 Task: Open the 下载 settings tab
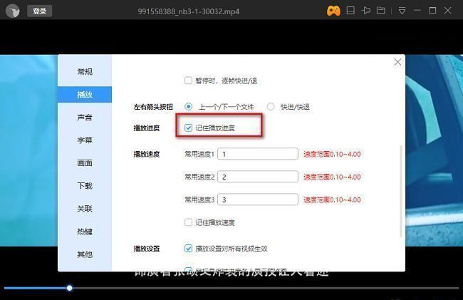point(85,186)
